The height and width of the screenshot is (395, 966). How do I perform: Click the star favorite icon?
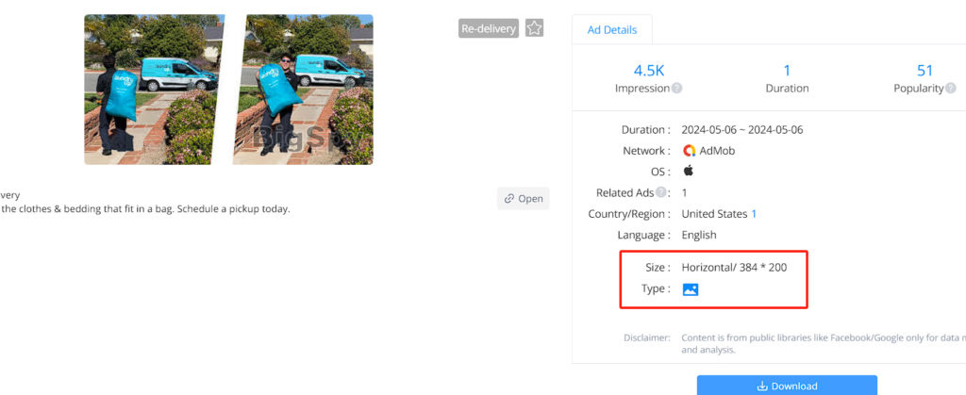coord(534,28)
